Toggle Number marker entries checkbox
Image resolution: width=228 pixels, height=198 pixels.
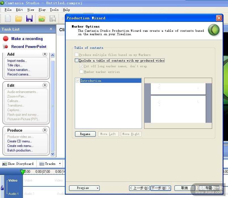[81, 72]
